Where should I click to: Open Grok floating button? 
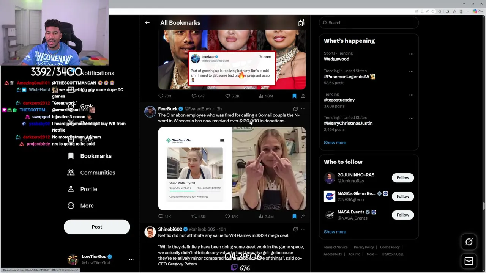click(x=469, y=242)
